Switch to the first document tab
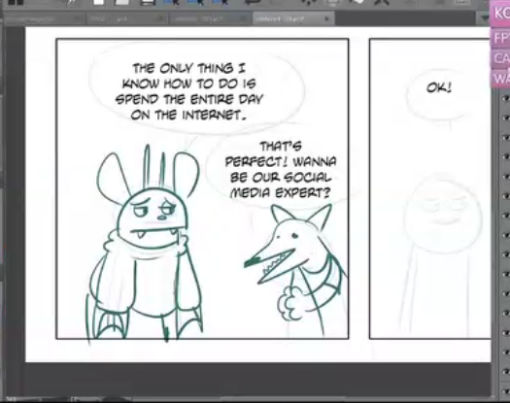510x403 pixels. coord(43,18)
